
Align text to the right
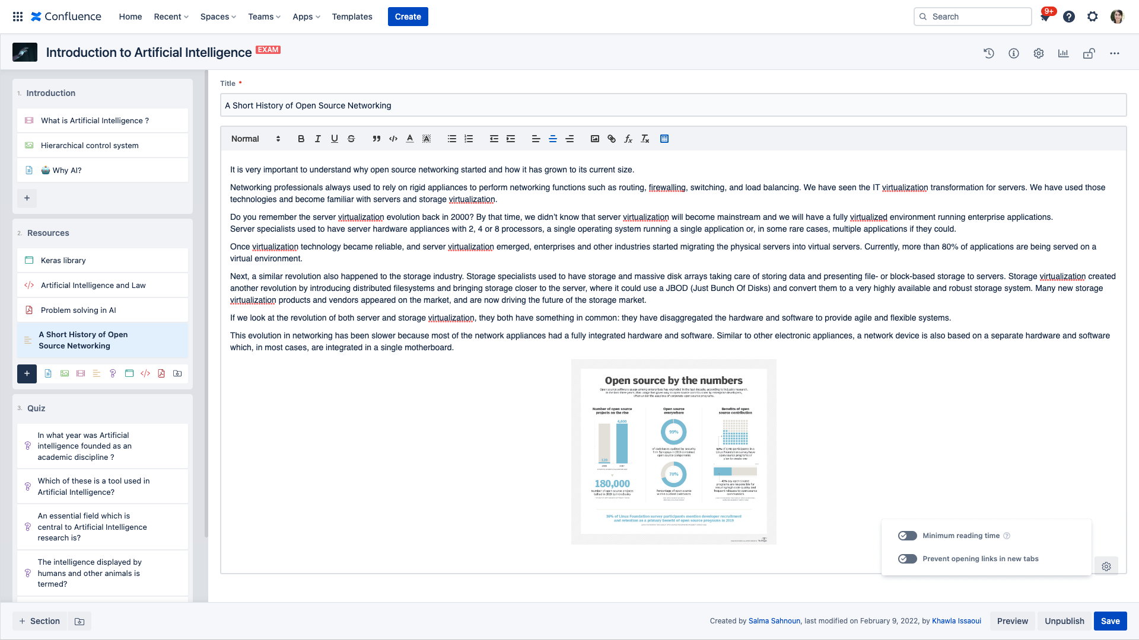tap(569, 139)
